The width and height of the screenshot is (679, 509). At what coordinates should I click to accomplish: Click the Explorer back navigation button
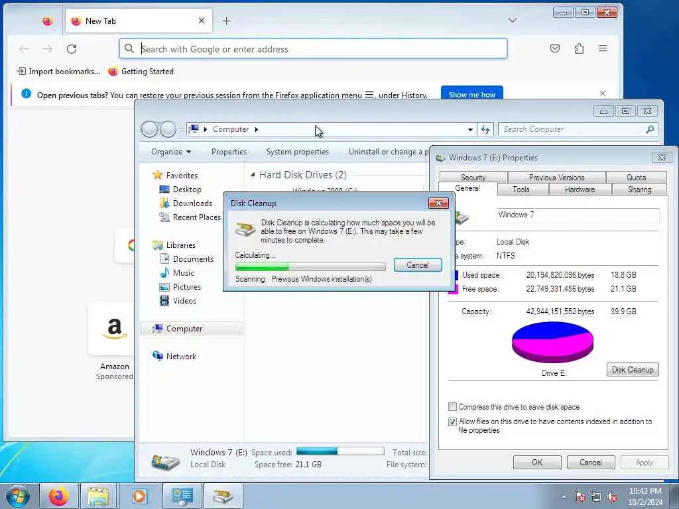149,129
